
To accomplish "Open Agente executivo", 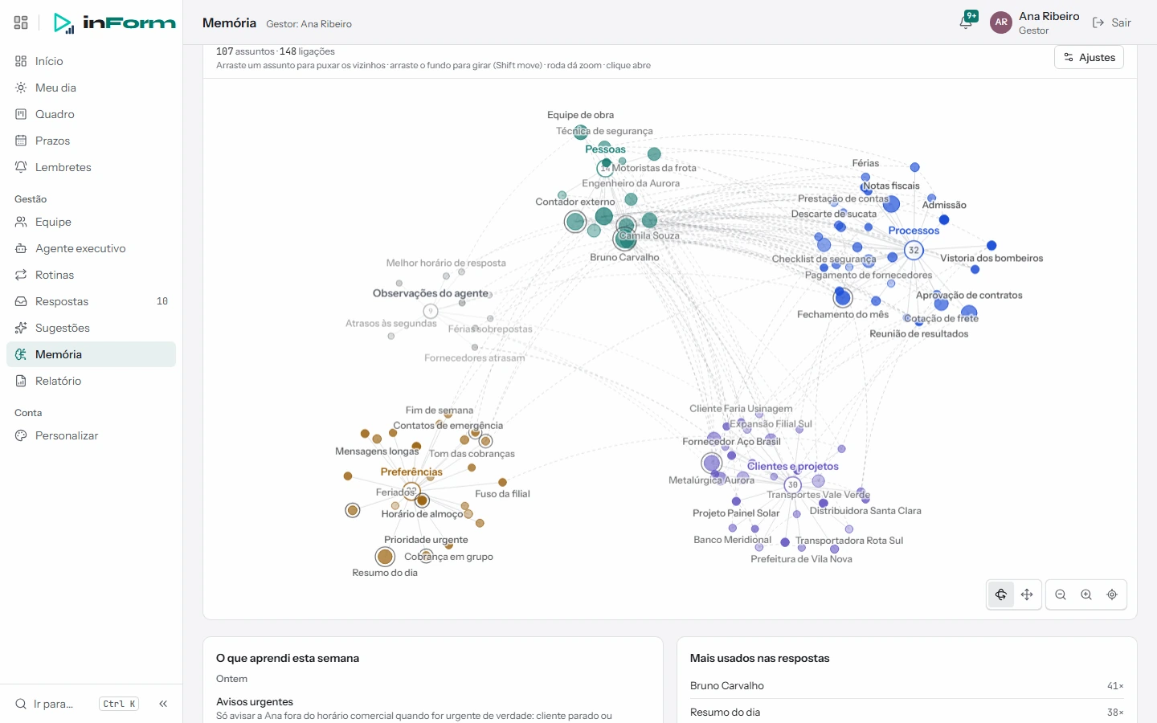I will tap(91, 248).
